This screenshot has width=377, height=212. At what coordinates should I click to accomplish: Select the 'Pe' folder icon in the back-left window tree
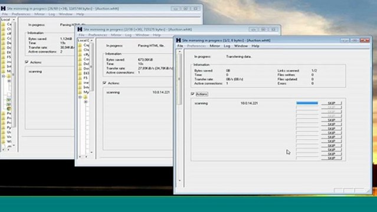pyautogui.click(x=4, y=113)
